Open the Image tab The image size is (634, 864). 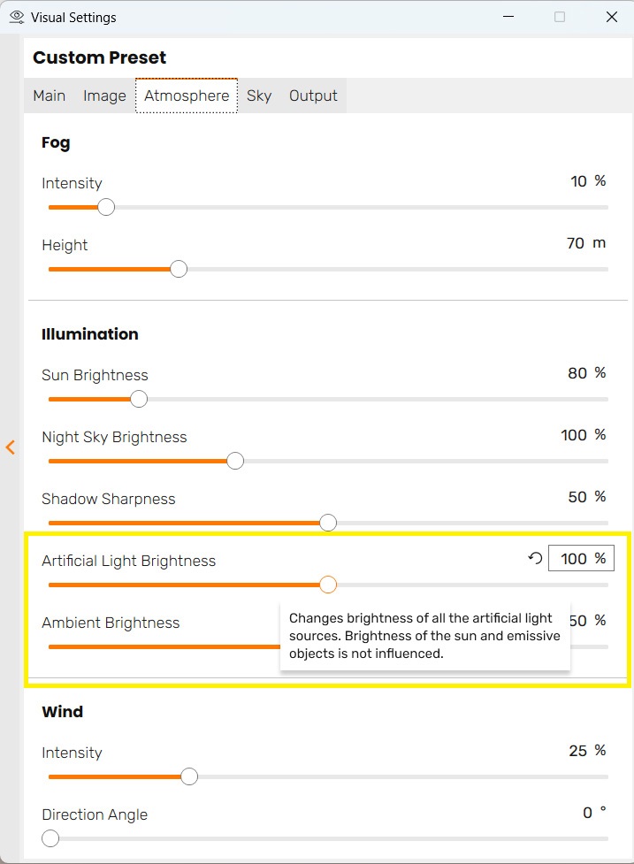pos(104,96)
